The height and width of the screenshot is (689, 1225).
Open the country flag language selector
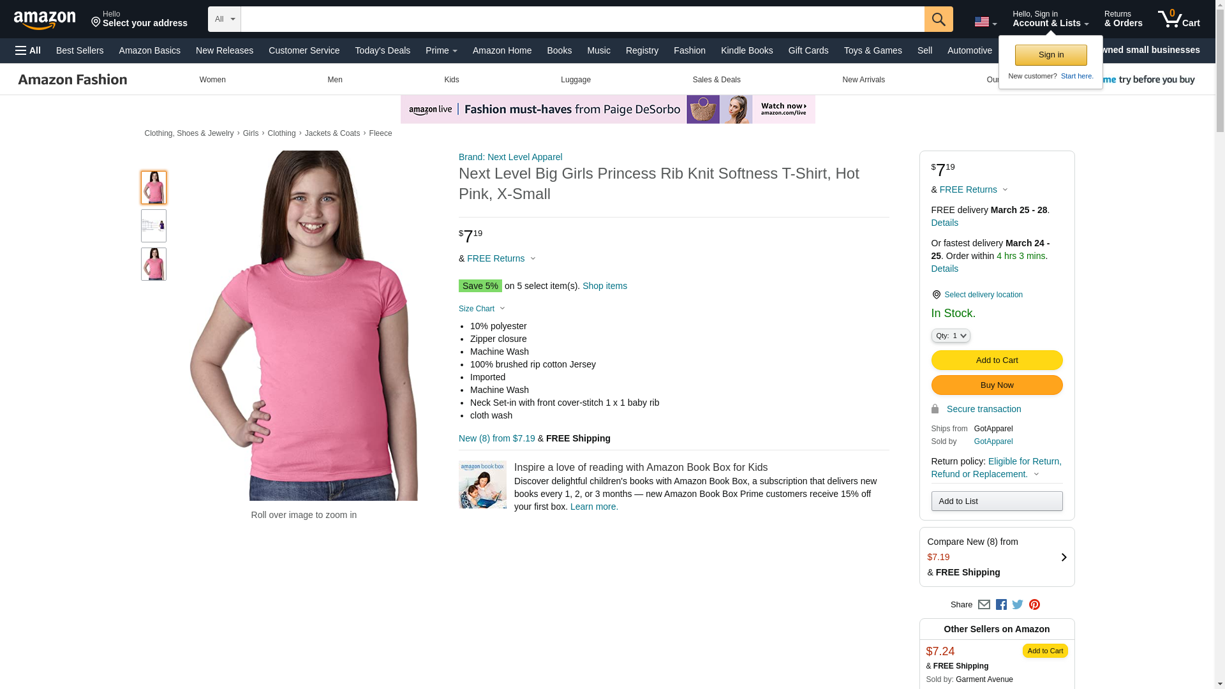pos(985,22)
